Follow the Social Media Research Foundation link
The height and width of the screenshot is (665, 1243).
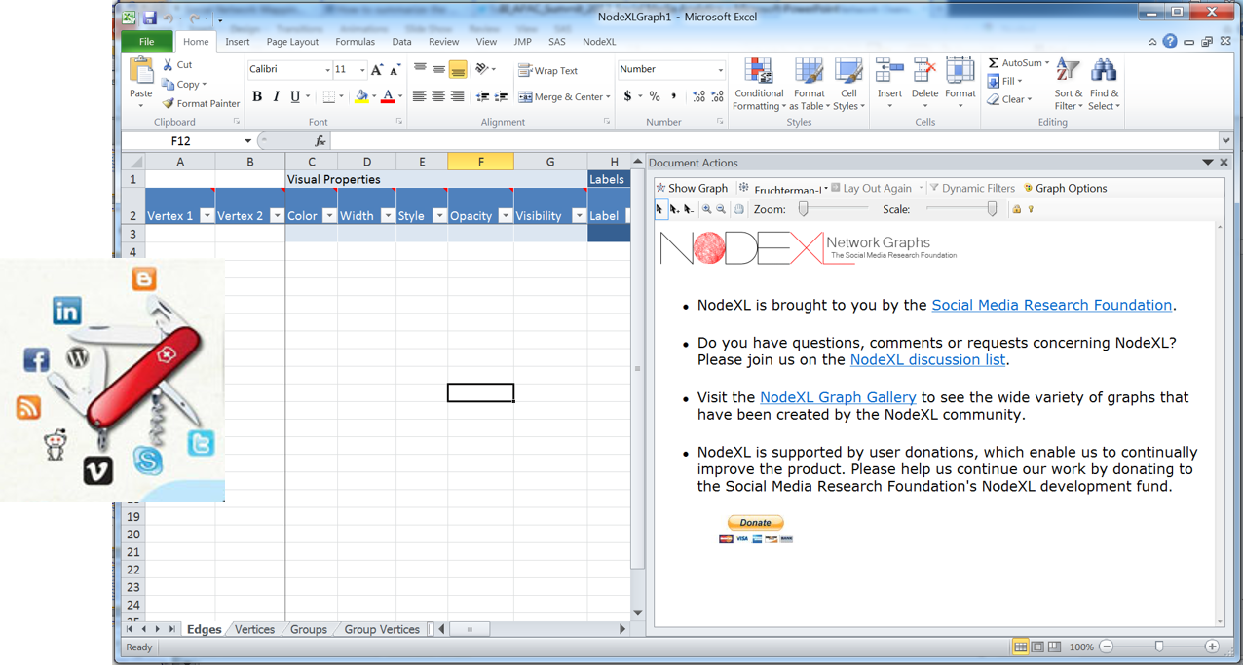[1051, 305]
